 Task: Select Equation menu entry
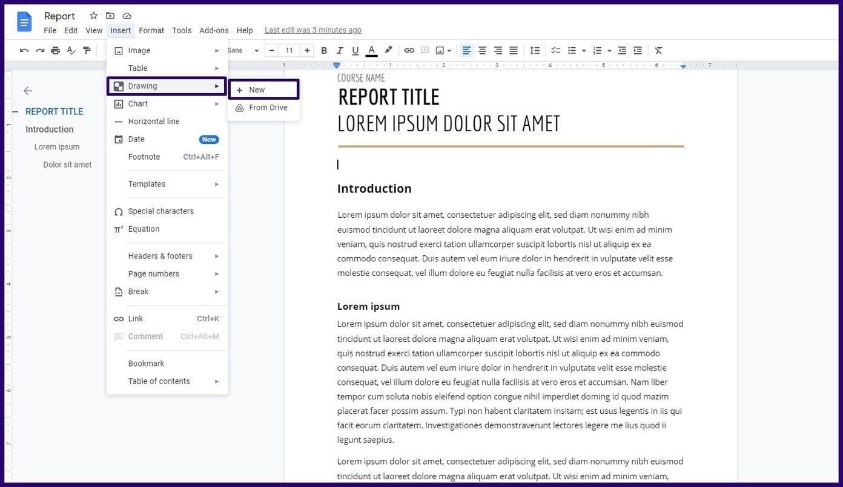pyautogui.click(x=167, y=229)
